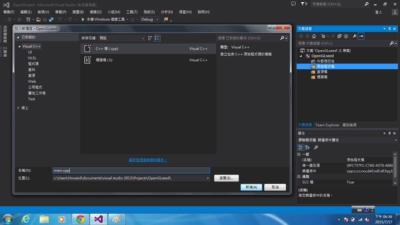
Task: Click the Alphabetical sort icon in Properties
Action: click(307, 147)
